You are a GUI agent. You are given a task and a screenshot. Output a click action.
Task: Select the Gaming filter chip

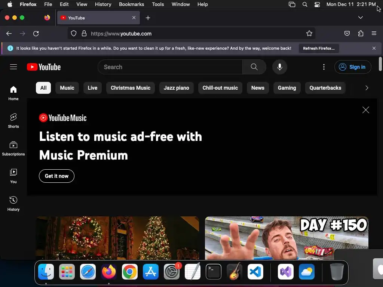coord(287,88)
